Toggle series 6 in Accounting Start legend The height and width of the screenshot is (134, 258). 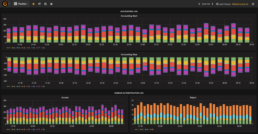pyautogui.click(x=33, y=48)
